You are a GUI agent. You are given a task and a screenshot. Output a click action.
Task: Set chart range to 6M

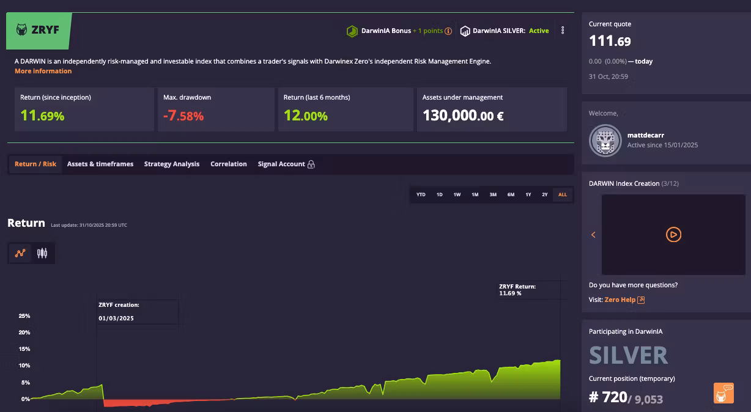[511, 195]
